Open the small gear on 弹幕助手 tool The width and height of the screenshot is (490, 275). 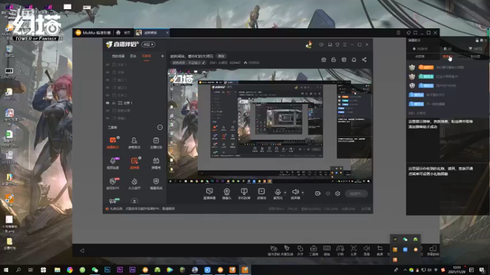pyautogui.click(x=118, y=137)
